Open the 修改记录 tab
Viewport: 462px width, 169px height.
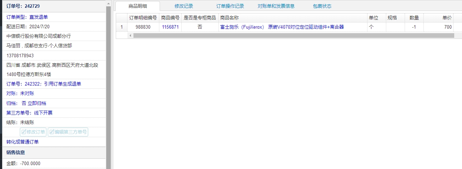click(184, 6)
